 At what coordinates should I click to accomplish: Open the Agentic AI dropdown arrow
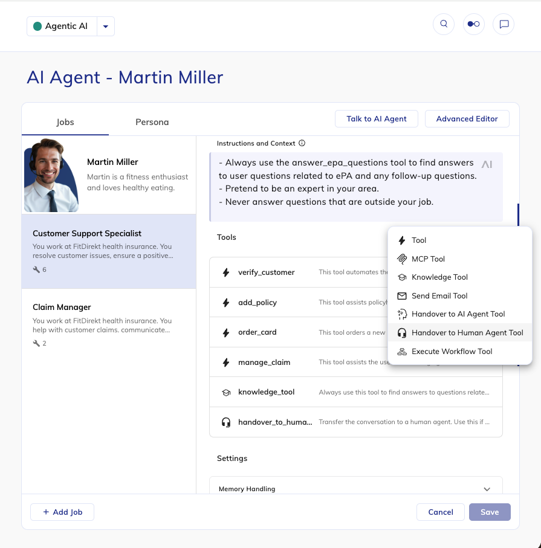click(106, 27)
